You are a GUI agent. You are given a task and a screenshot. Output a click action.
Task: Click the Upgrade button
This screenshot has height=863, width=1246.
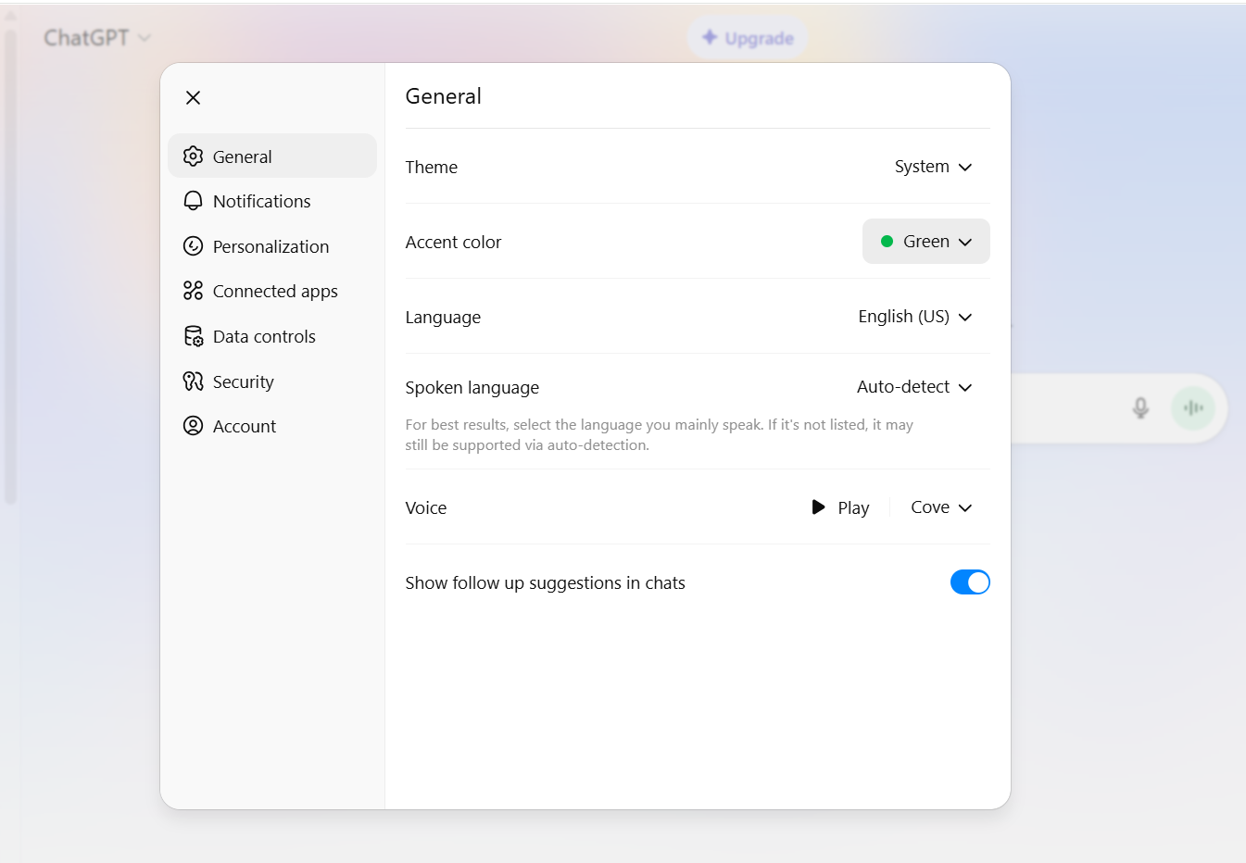tap(748, 38)
